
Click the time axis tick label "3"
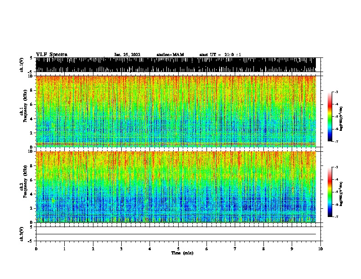[x=121, y=249]
